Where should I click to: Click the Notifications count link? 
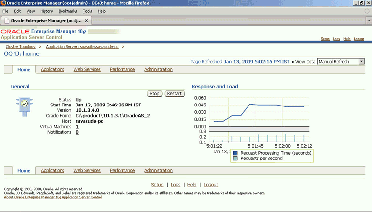coord(77,132)
